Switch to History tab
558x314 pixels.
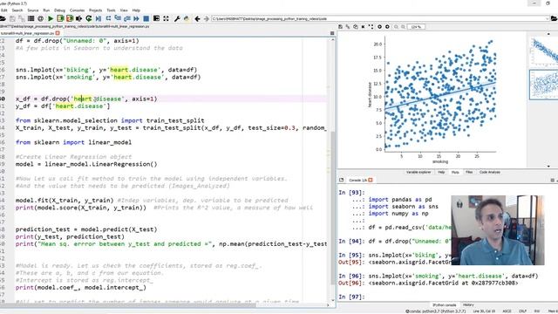pyautogui.click(x=468, y=304)
